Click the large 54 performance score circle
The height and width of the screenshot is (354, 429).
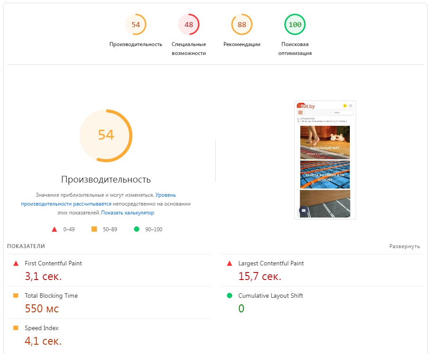point(106,136)
